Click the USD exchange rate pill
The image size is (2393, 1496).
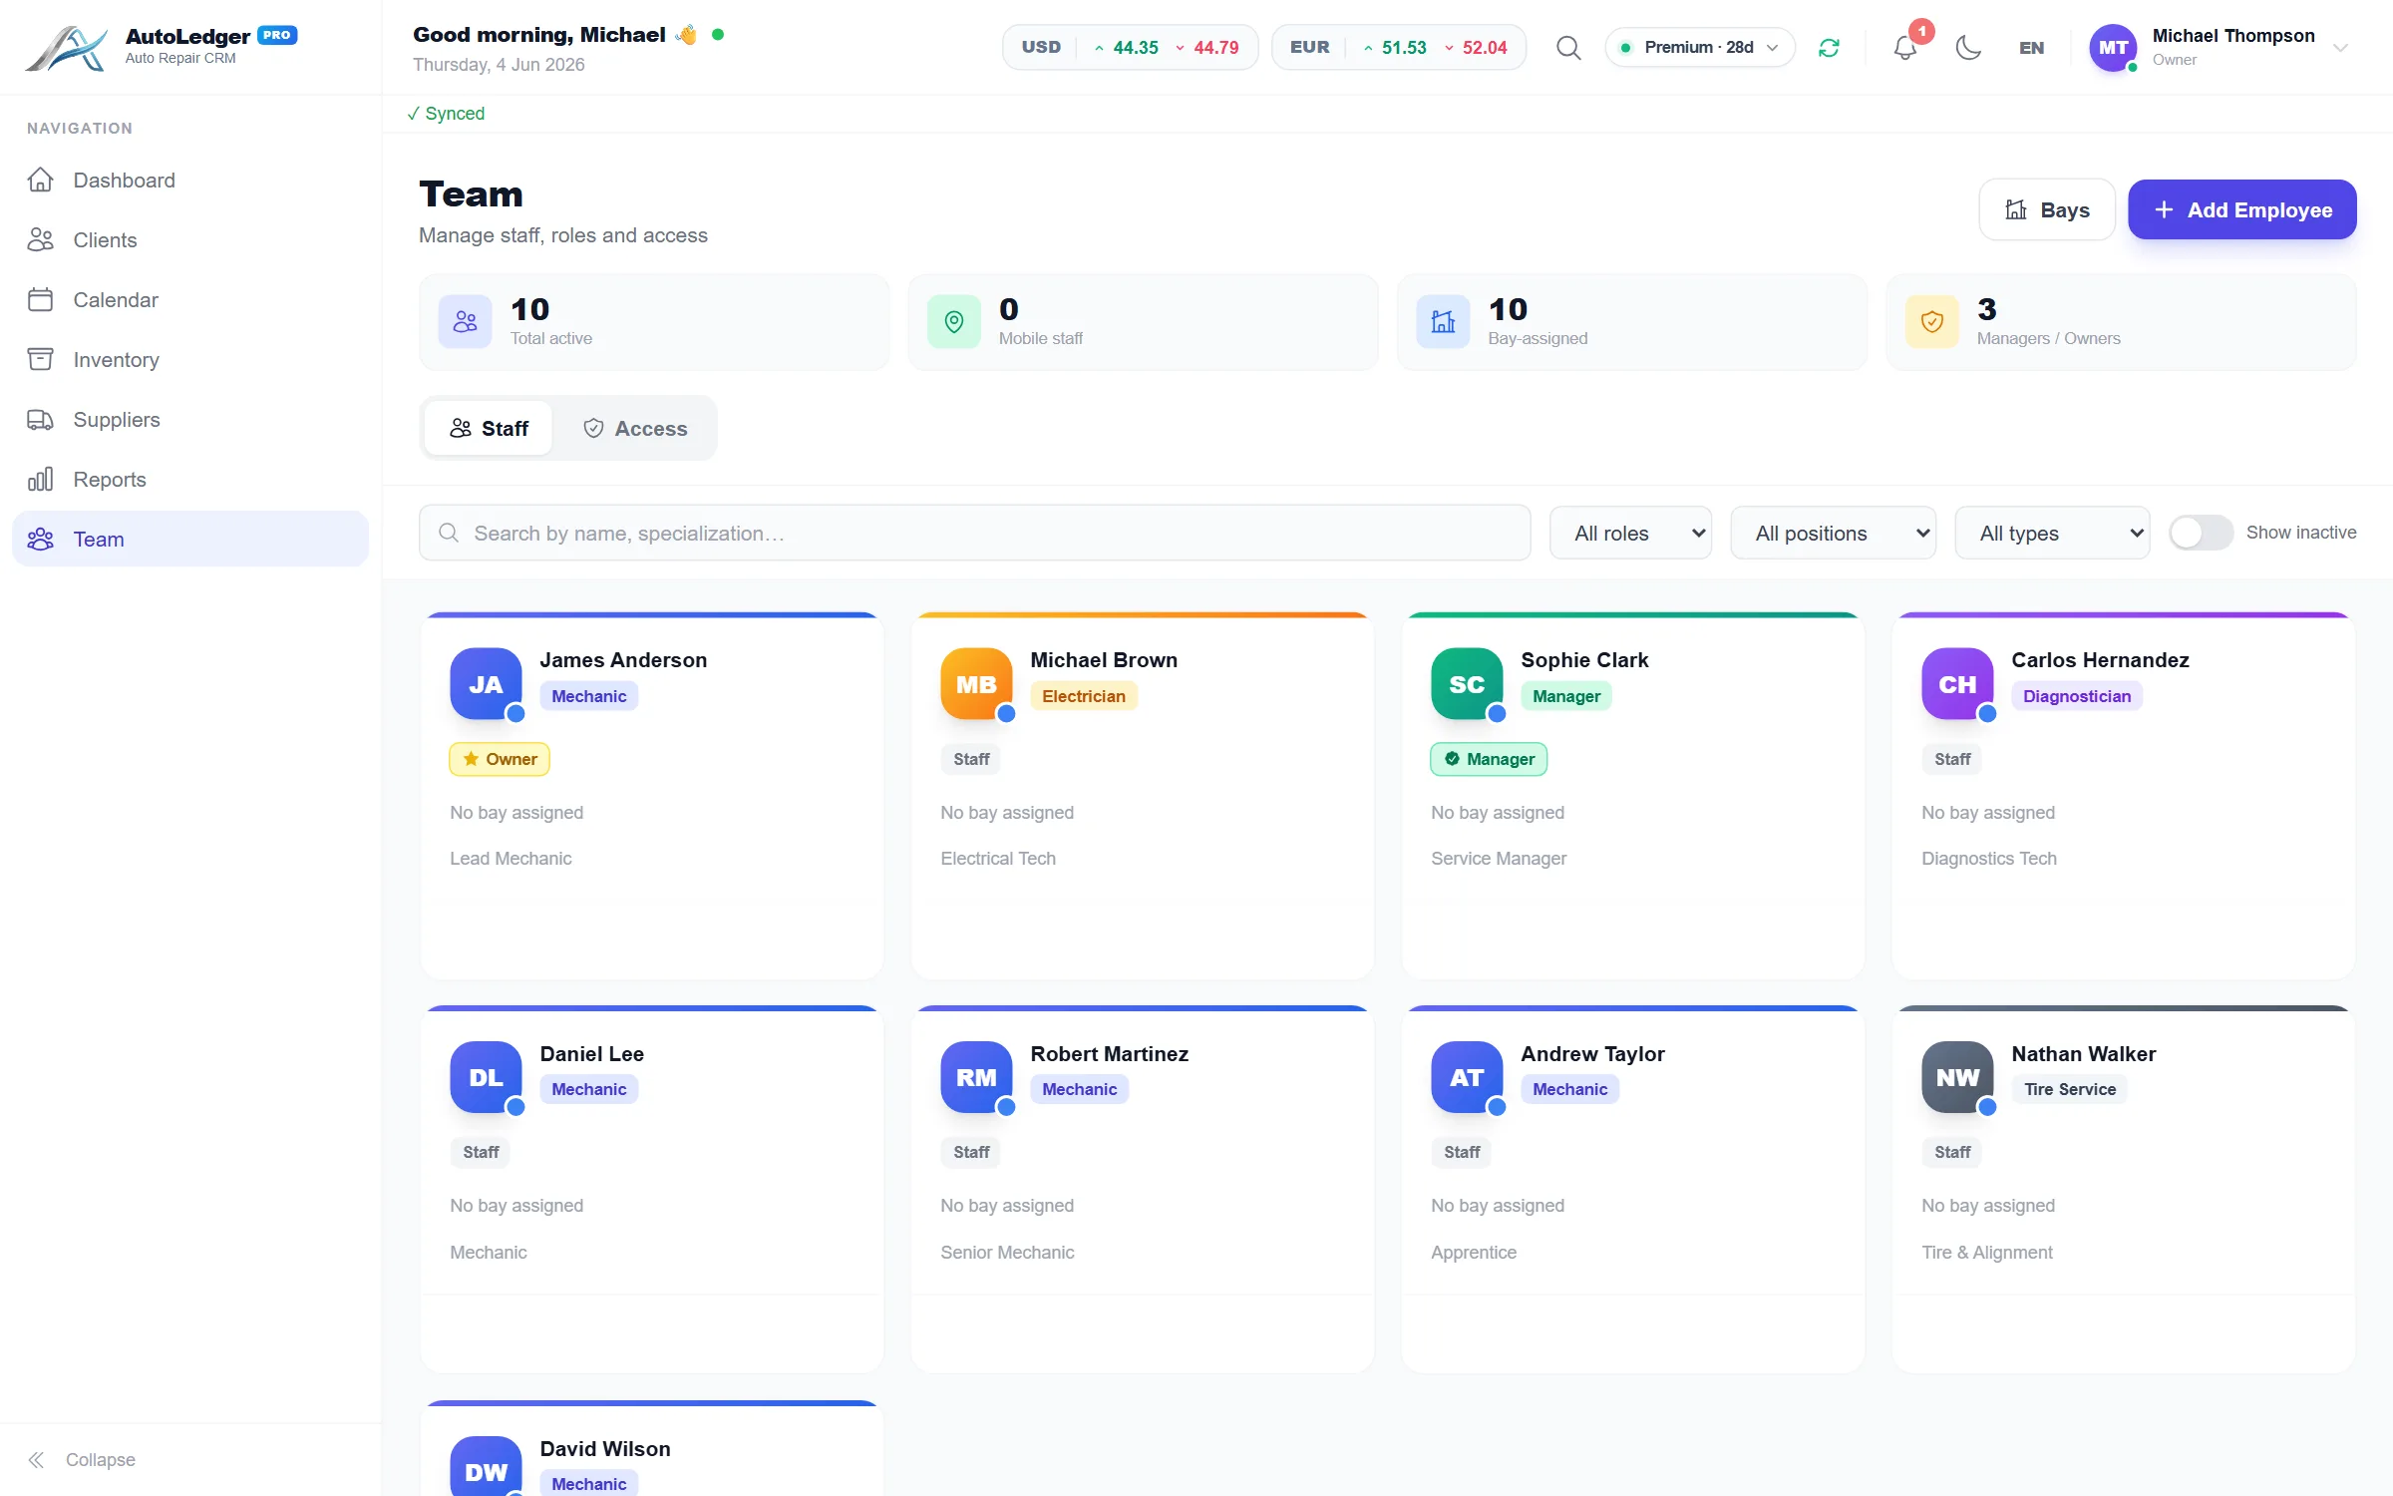pyautogui.click(x=1130, y=47)
